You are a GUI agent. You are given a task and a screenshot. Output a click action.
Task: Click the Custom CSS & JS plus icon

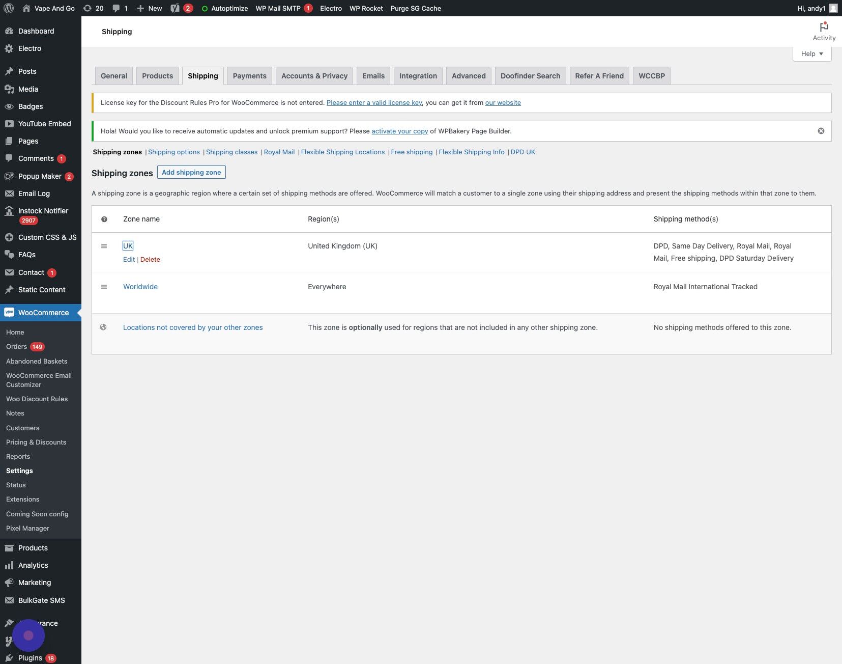click(9, 237)
